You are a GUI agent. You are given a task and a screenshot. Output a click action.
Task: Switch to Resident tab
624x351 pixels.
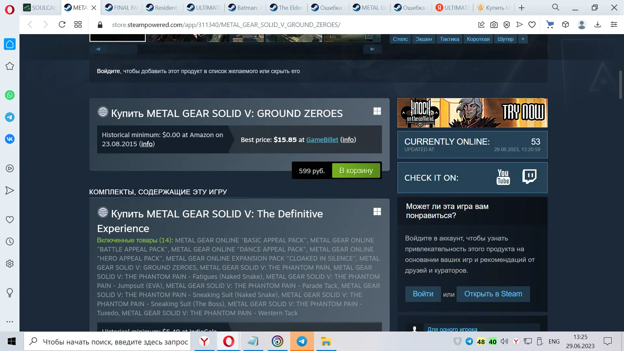[162, 8]
